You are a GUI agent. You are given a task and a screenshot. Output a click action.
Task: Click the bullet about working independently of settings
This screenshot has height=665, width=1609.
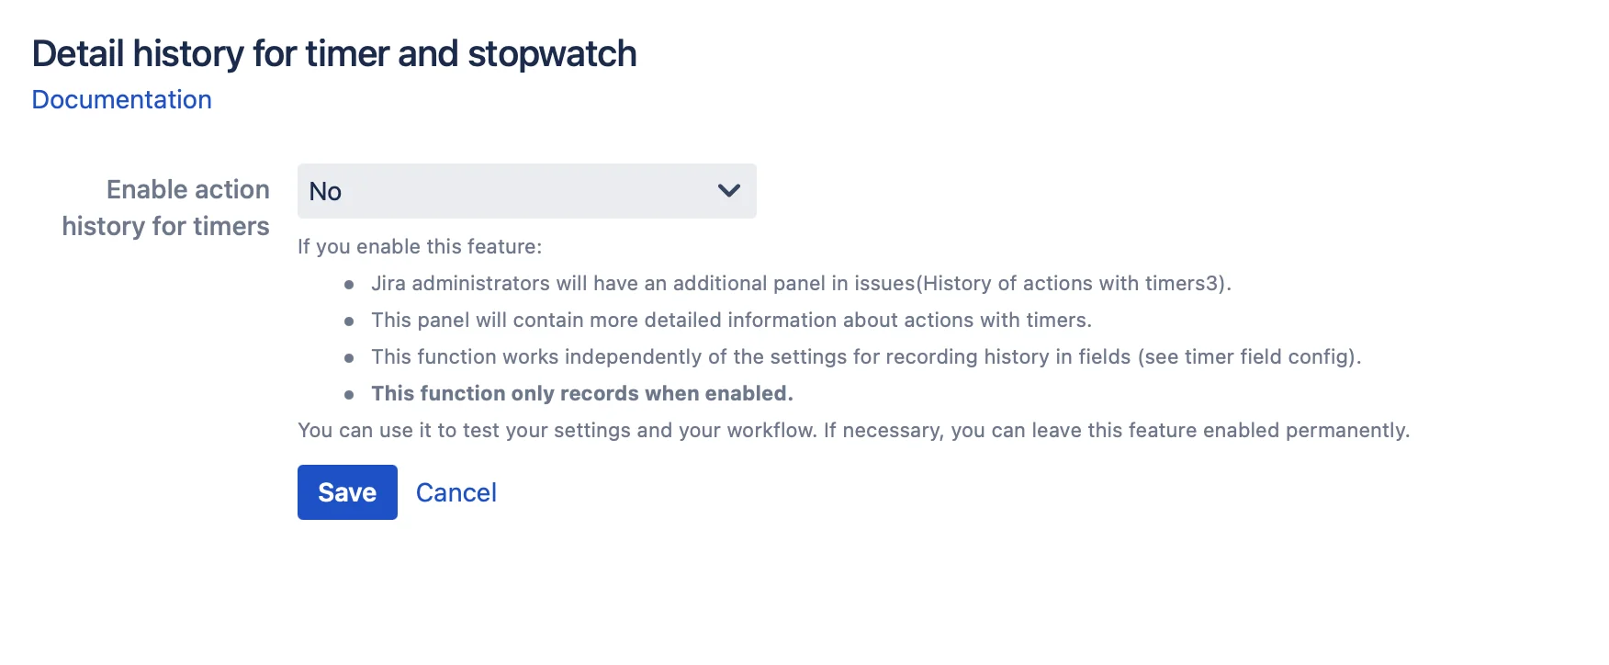click(x=866, y=356)
